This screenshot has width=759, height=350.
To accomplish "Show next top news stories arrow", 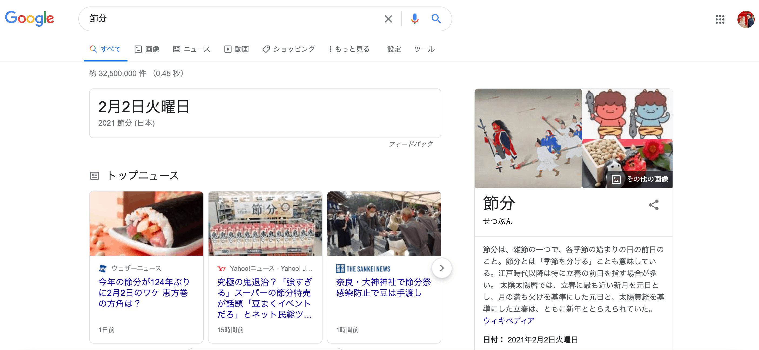I will pyautogui.click(x=441, y=268).
